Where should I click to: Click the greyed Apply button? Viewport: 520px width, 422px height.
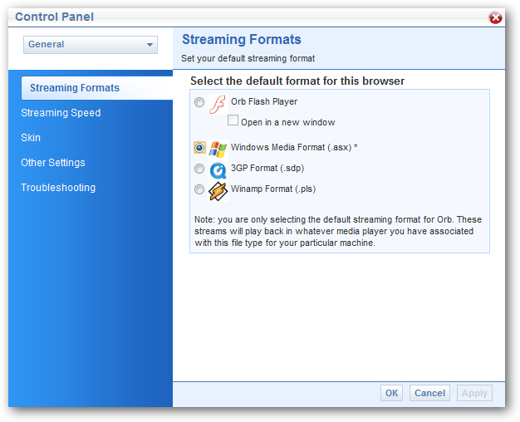point(474,393)
